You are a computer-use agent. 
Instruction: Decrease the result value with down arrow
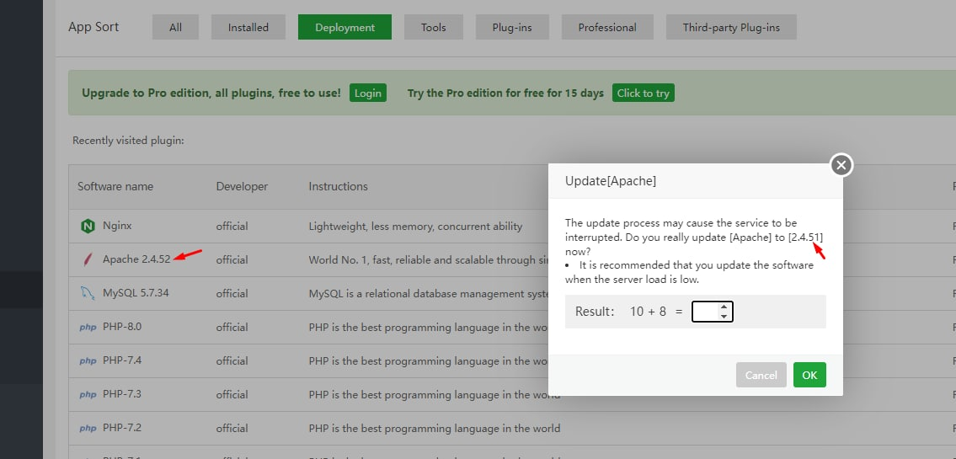724,316
